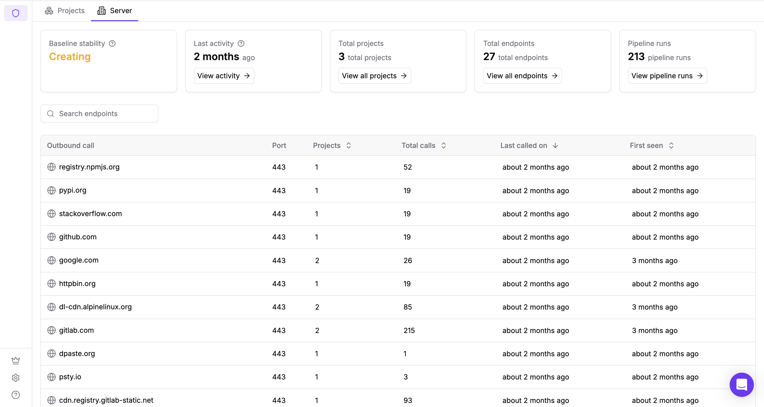
Task: Toggle Last called on sort direction
Action: point(555,145)
